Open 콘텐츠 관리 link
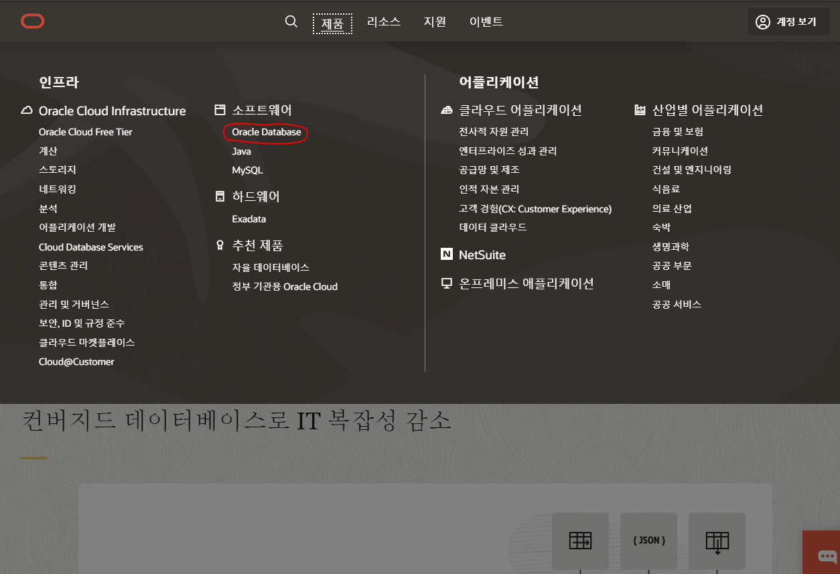 tap(63, 266)
